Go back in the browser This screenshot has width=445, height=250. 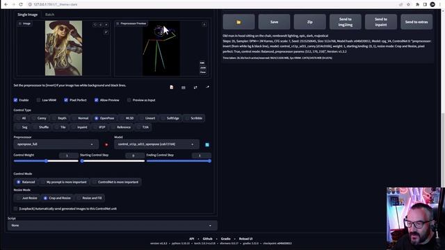(x=6, y=4)
